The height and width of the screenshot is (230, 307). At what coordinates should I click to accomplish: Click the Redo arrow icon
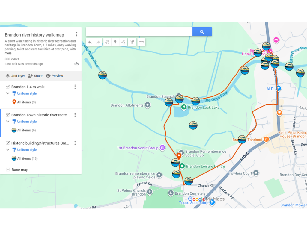(x=98, y=42)
